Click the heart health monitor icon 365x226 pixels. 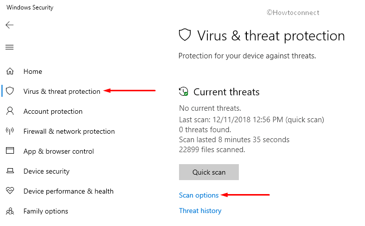coord(10,191)
